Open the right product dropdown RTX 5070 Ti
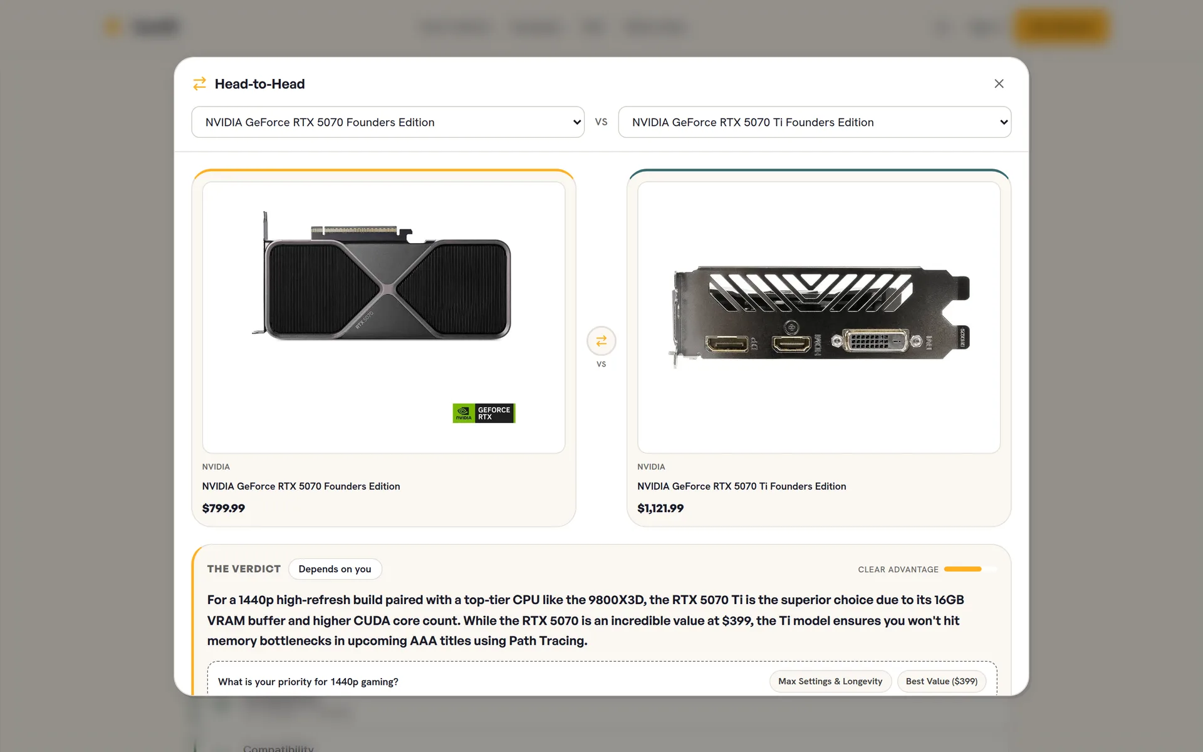 point(815,122)
